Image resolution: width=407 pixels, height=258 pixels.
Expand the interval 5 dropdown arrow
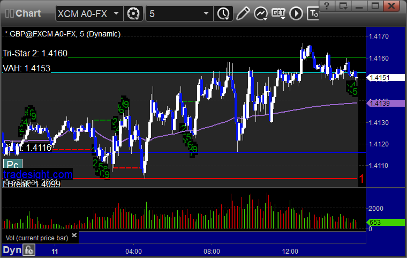(x=206, y=13)
